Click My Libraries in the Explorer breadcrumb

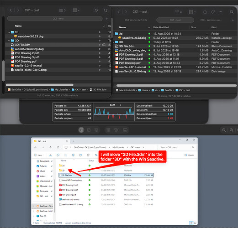[x=118, y=147]
